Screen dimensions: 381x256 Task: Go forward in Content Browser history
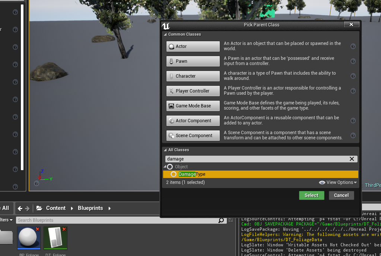click(x=28, y=208)
